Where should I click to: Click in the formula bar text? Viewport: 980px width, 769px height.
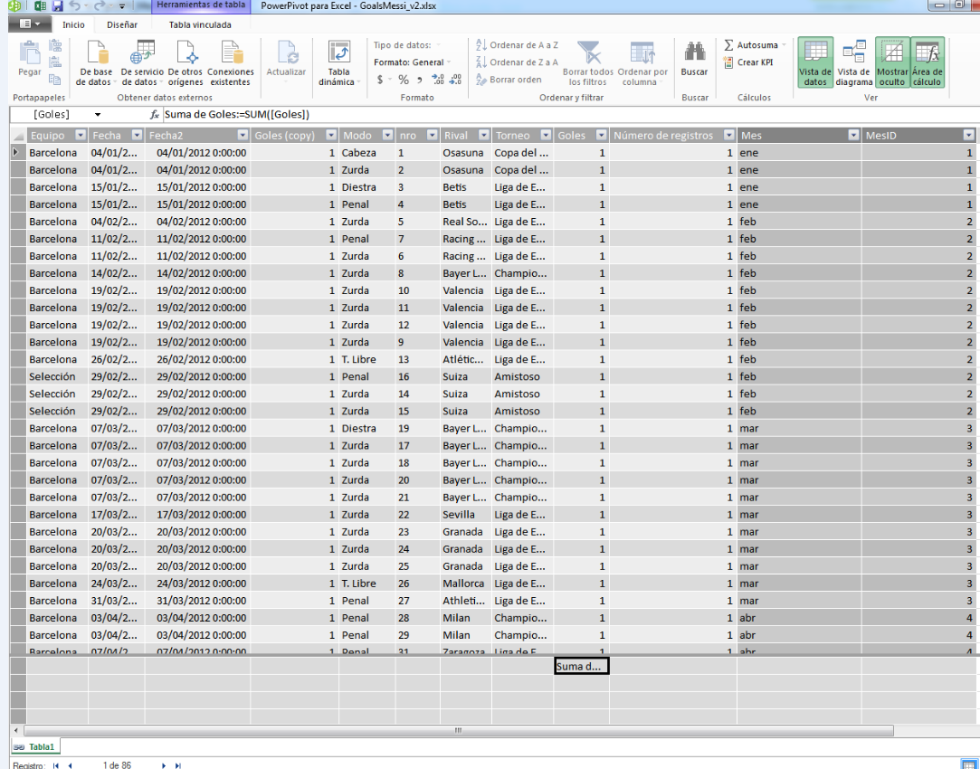236,115
